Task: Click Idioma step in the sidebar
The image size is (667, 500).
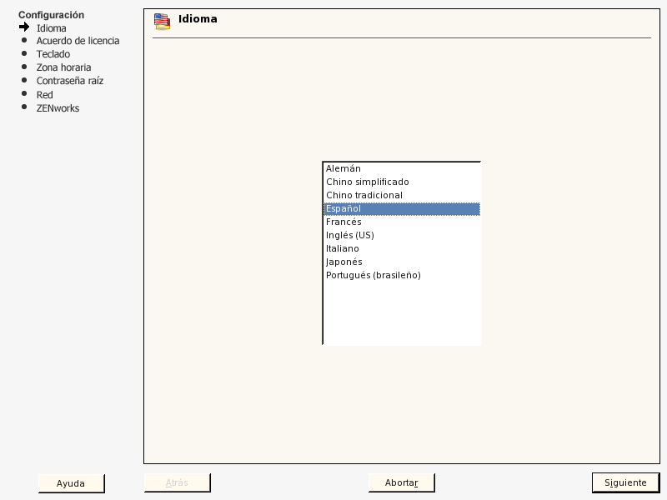Action: point(52,28)
